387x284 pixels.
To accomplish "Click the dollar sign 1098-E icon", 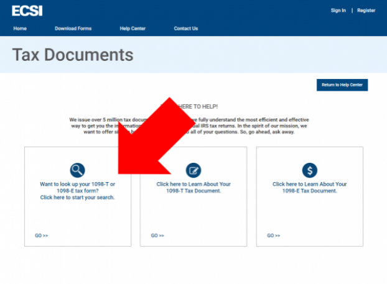I will [309, 170].
